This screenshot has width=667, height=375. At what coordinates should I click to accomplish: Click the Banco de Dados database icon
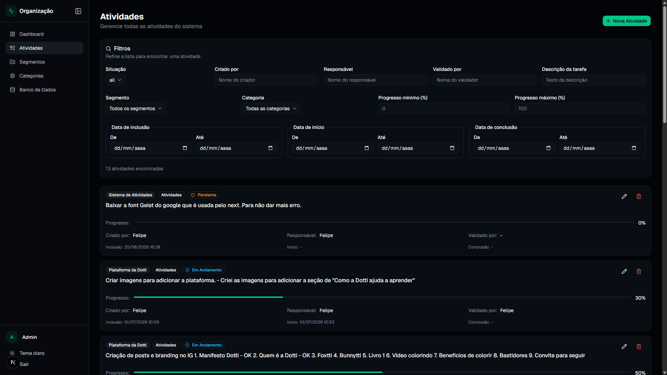(13, 90)
